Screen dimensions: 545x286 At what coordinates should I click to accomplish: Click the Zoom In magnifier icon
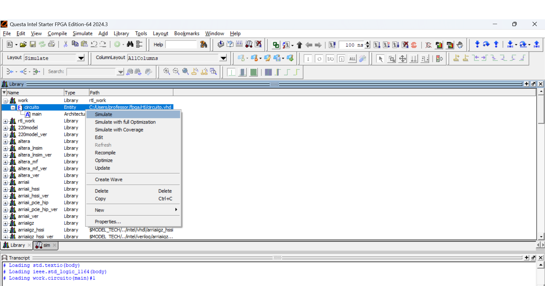point(167,72)
